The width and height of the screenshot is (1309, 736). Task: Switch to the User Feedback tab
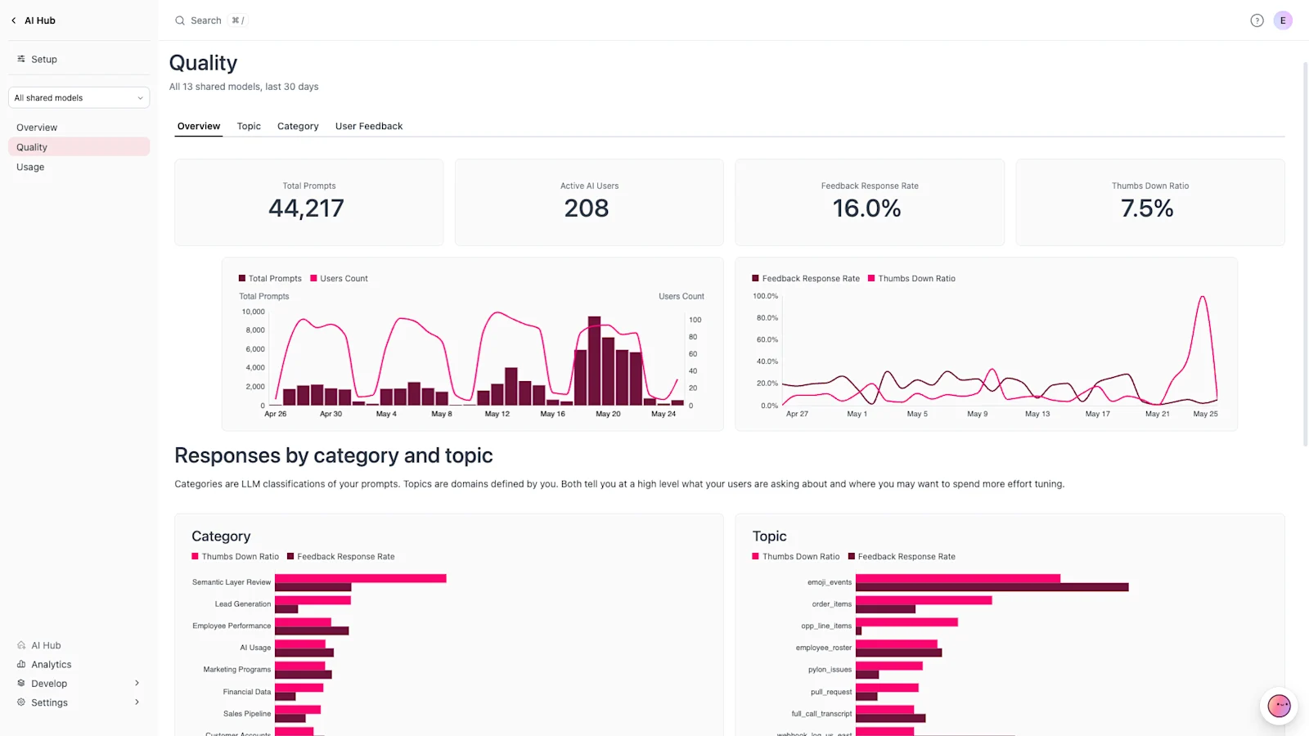pos(369,126)
